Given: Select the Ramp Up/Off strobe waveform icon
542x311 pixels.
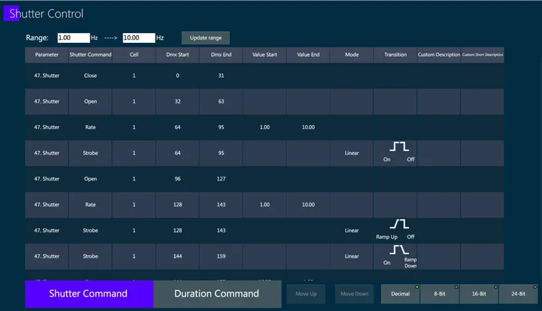Looking at the screenshot, I should [x=399, y=224].
